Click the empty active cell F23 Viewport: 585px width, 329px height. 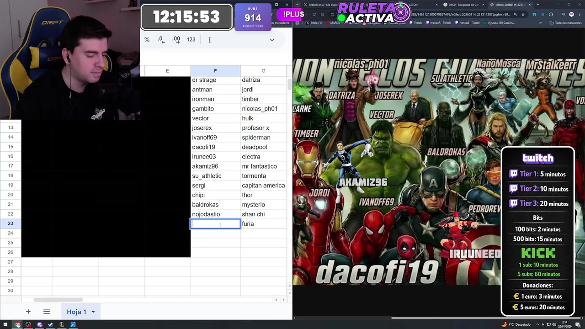click(x=215, y=224)
